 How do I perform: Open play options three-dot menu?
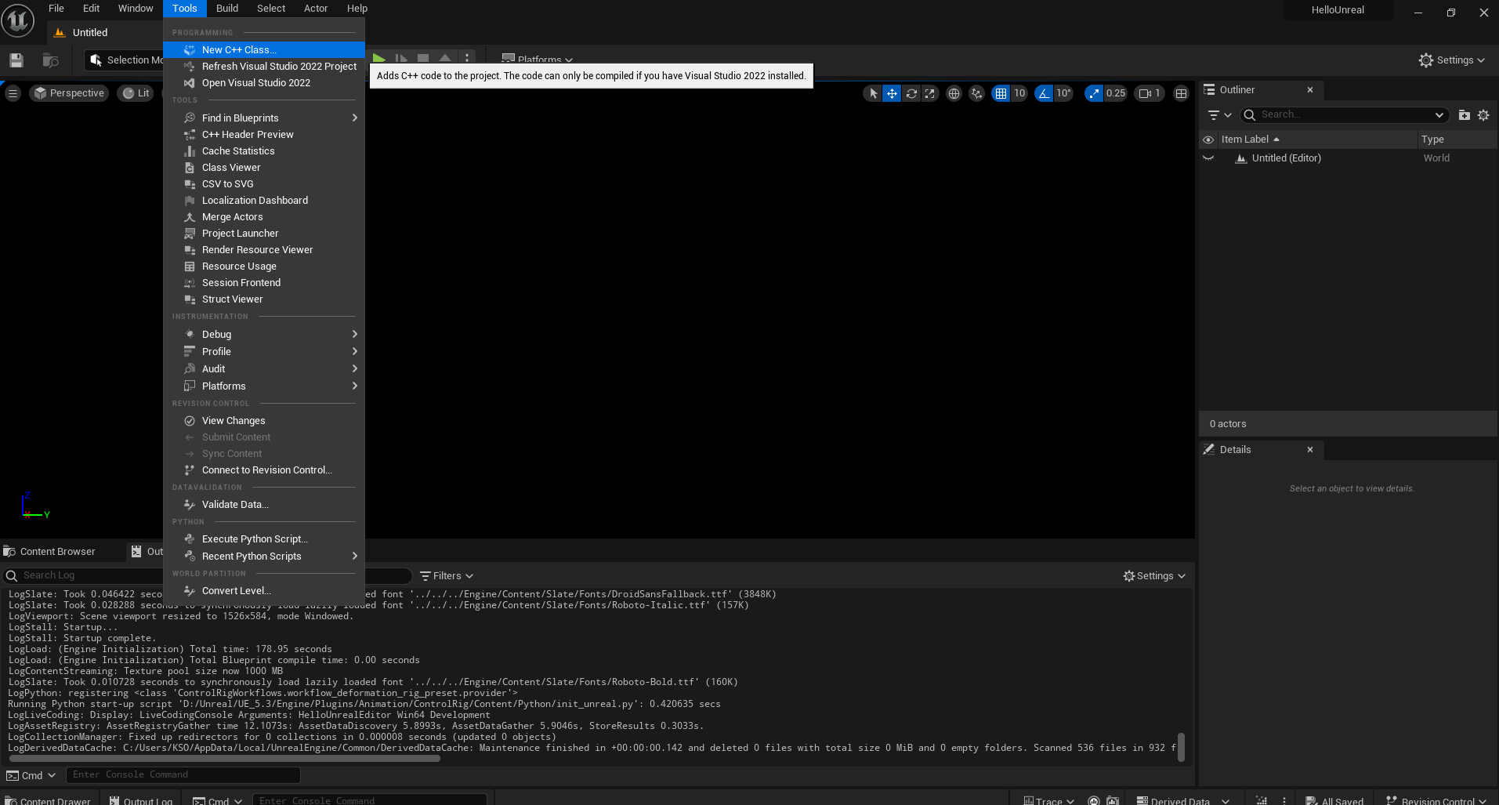(x=467, y=59)
